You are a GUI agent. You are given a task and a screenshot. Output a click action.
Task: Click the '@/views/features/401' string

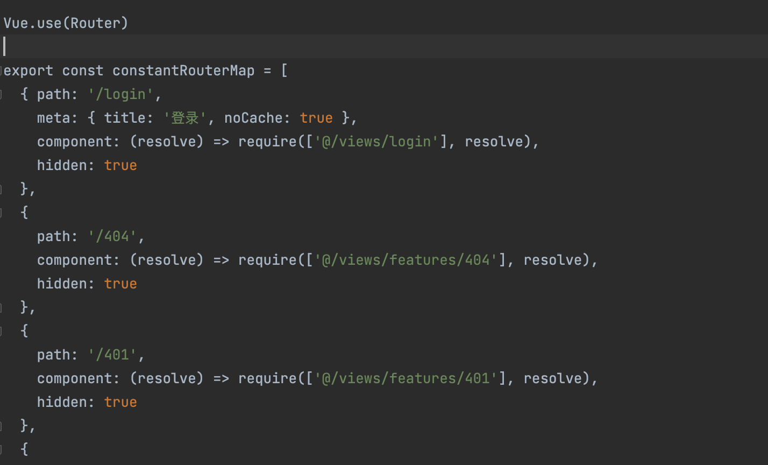pyautogui.click(x=406, y=378)
